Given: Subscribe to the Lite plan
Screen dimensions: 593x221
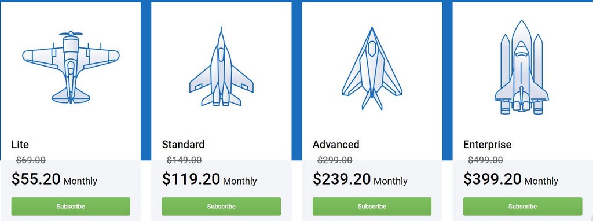Looking at the screenshot, I should pyautogui.click(x=71, y=207).
